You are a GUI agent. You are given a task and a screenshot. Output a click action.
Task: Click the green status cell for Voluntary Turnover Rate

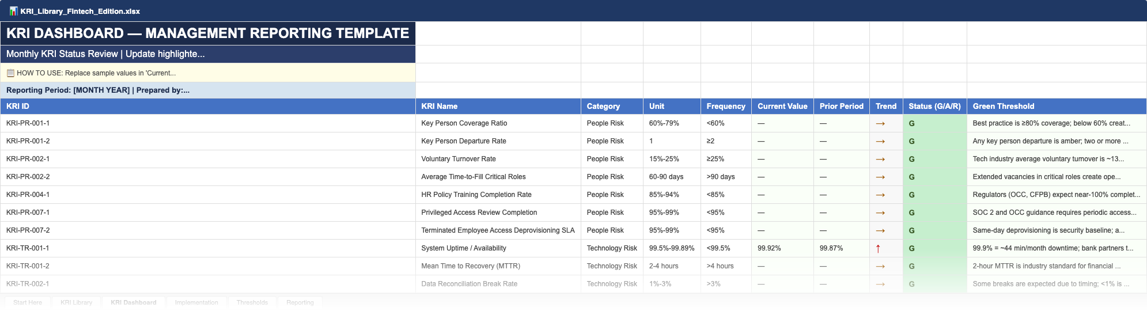click(935, 159)
